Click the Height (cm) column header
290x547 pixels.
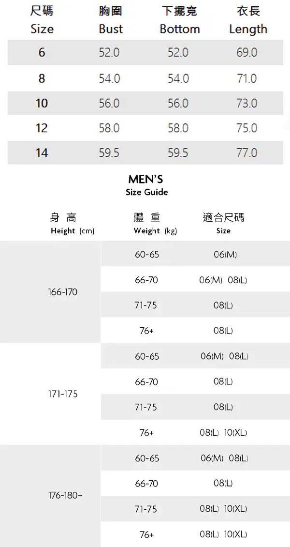pos(72,224)
